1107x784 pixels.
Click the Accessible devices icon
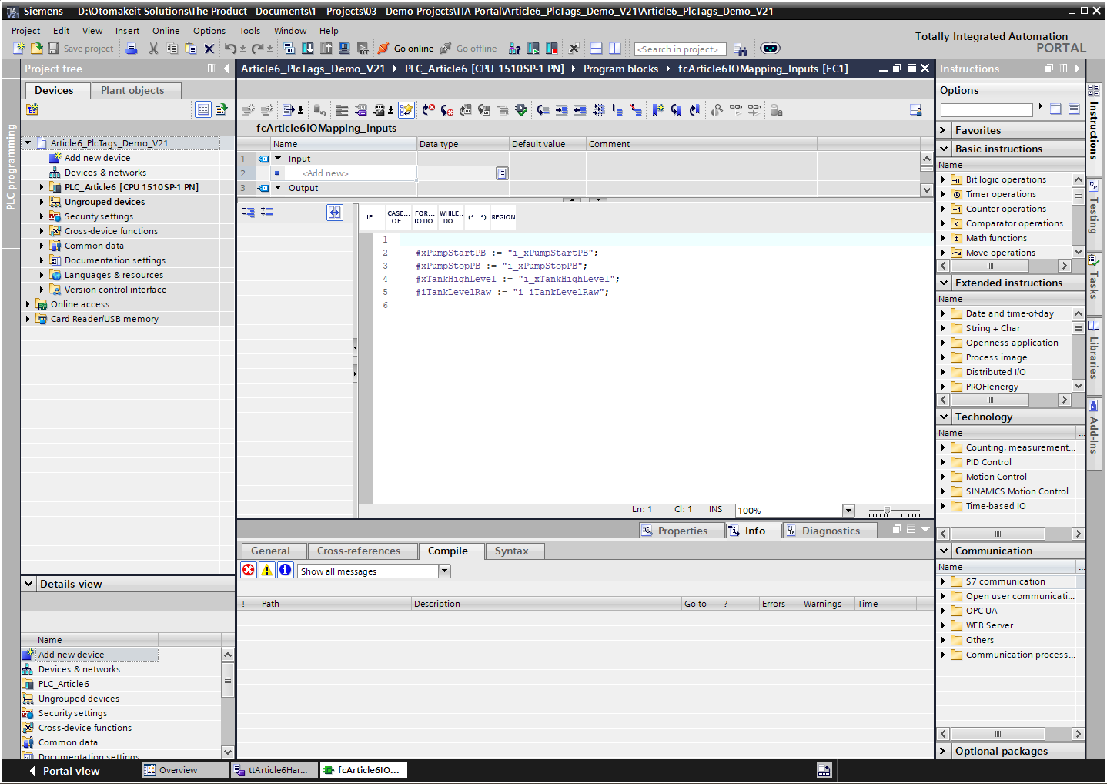click(x=515, y=48)
